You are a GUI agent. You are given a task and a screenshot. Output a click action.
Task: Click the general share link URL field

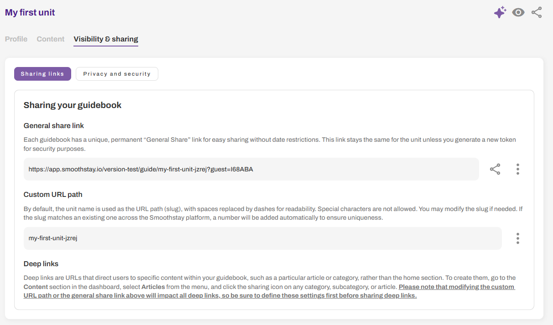pyautogui.click(x=251, y=170)
